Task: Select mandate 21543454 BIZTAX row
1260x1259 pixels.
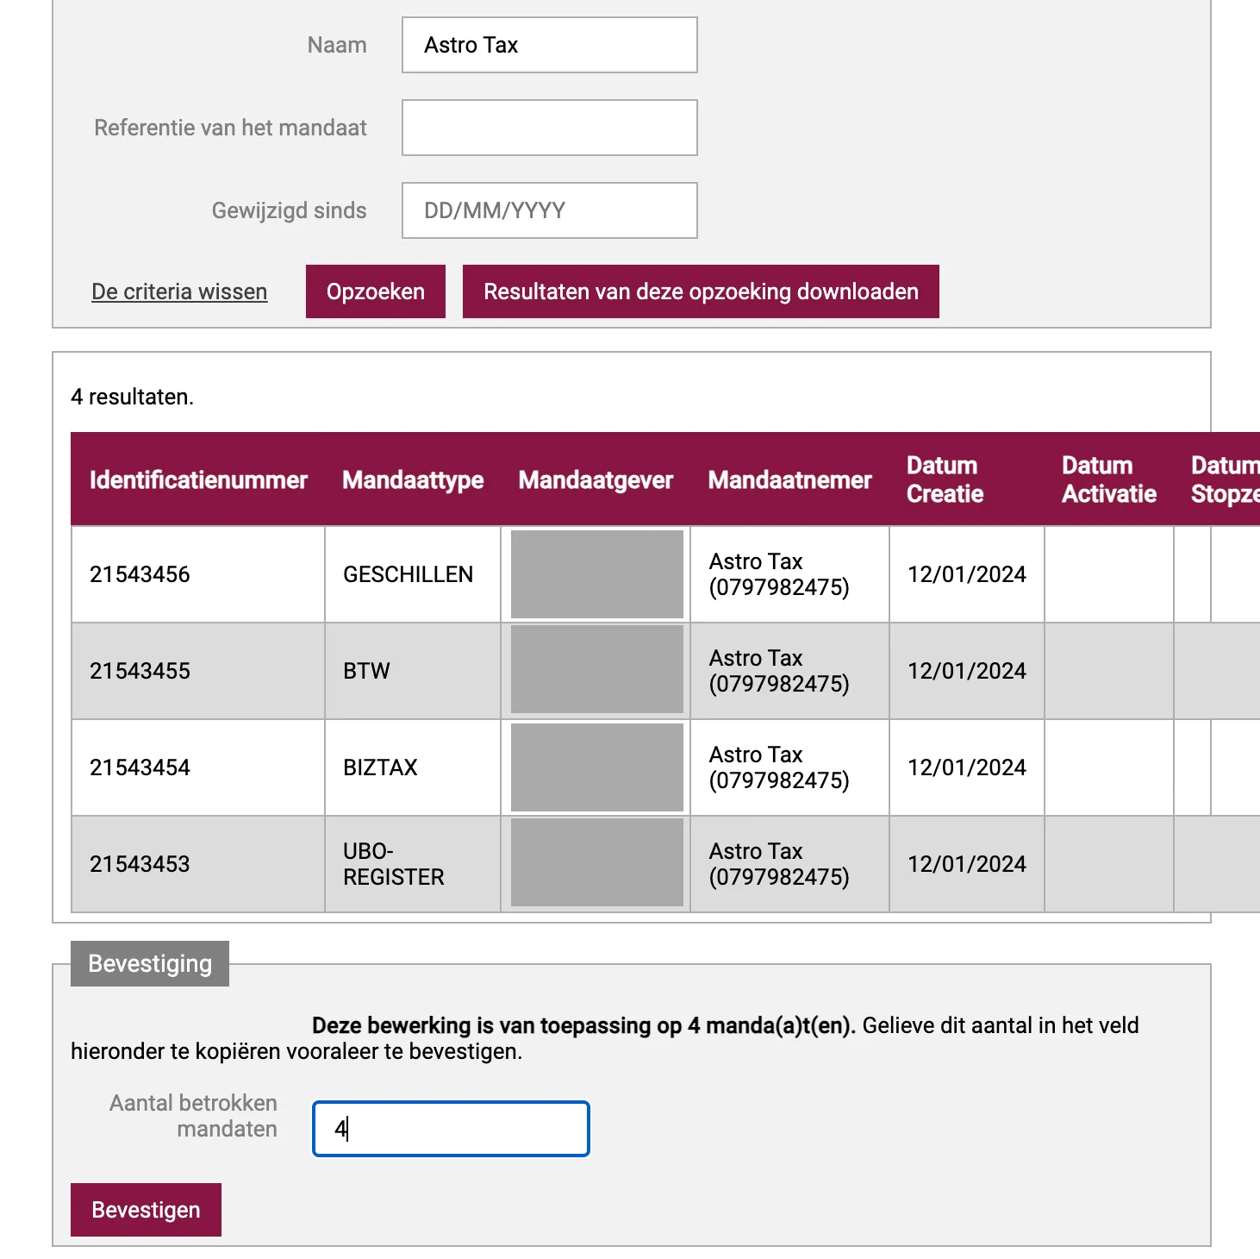Action: click(x=665, y=767)
